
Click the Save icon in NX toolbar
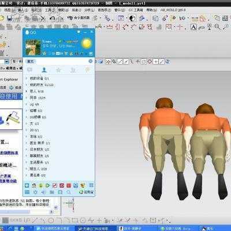(x=10, y=18)
